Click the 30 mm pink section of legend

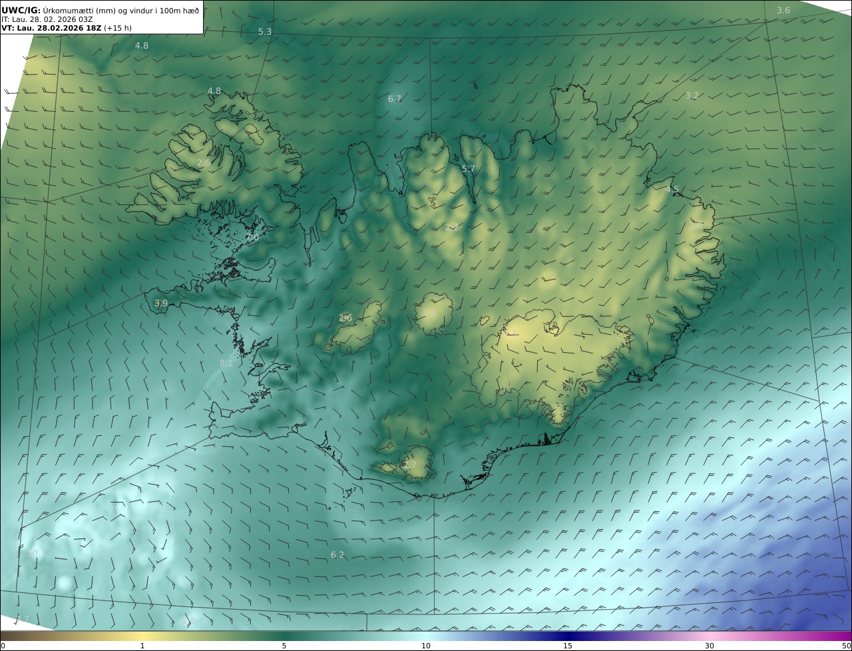pos(710,646)
